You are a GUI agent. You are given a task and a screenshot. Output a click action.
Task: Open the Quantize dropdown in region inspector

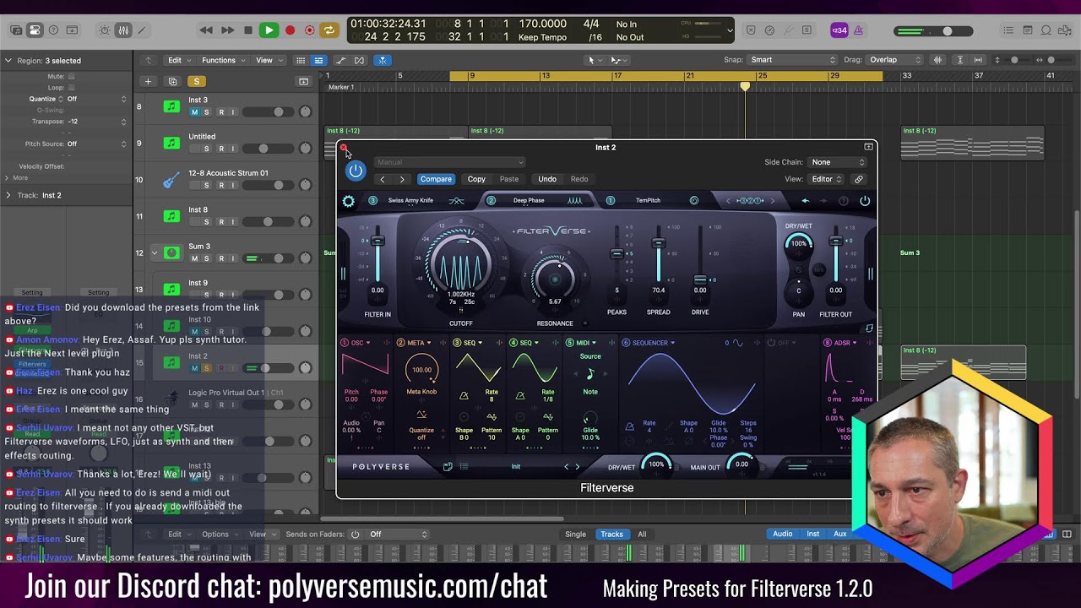[x=96, y=99]
